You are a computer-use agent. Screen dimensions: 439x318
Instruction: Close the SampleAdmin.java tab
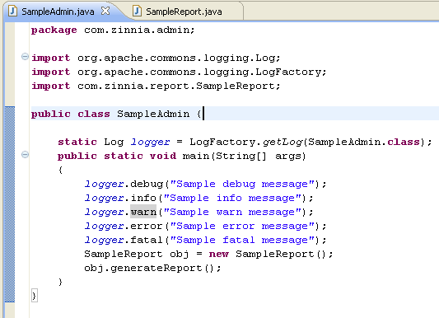(x=105, y=12)
